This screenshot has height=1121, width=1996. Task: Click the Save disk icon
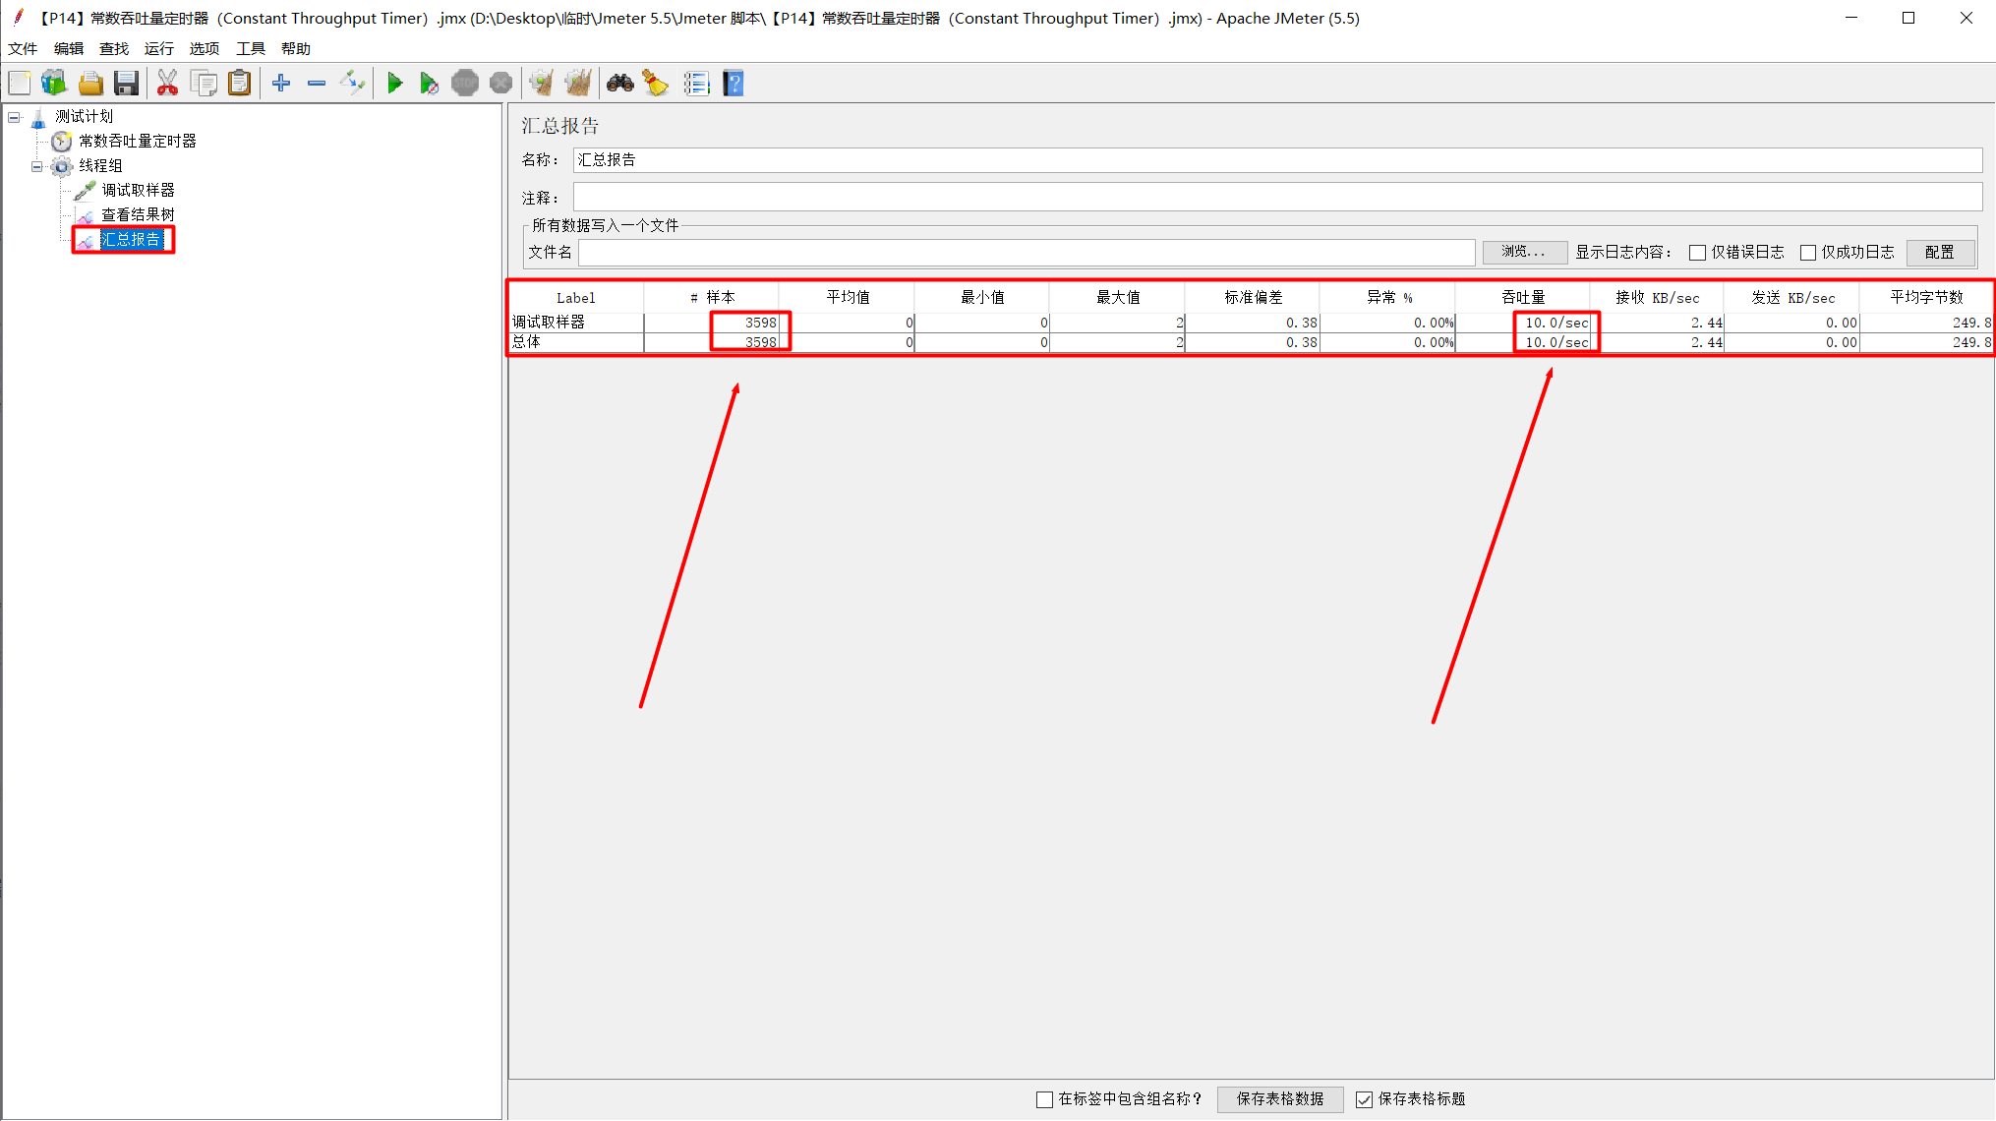[x=126, y=84]
